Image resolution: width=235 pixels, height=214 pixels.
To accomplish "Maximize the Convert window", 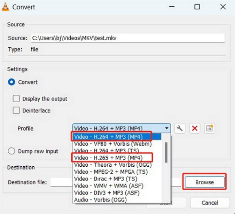I will click(197, 7).
